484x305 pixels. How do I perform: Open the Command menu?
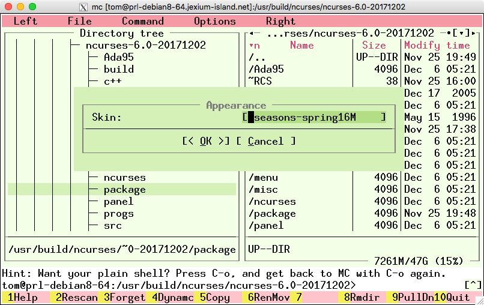click(x=142, y=21)
